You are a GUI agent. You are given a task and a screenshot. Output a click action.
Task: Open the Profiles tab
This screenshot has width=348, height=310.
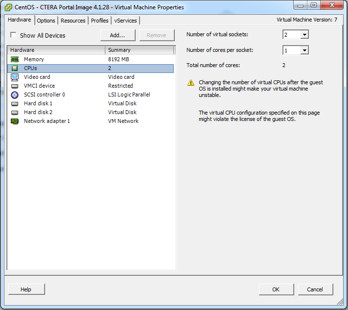100,21
